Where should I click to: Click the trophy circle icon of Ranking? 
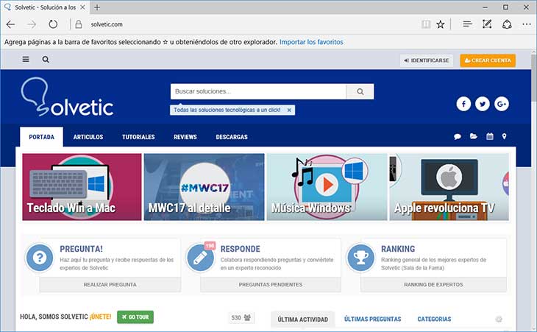(361, 258)
